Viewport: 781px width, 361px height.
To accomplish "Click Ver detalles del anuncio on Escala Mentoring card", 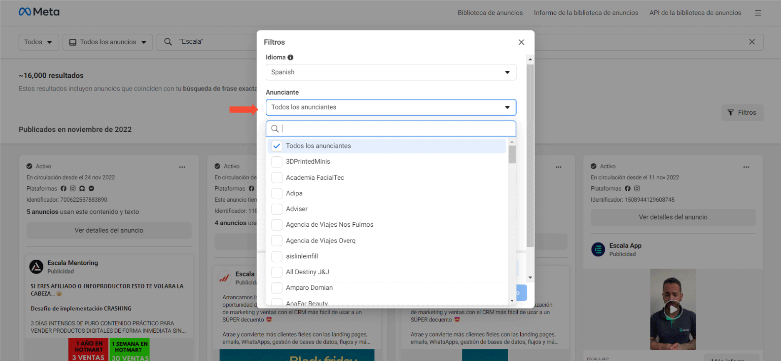I will 109,230.
